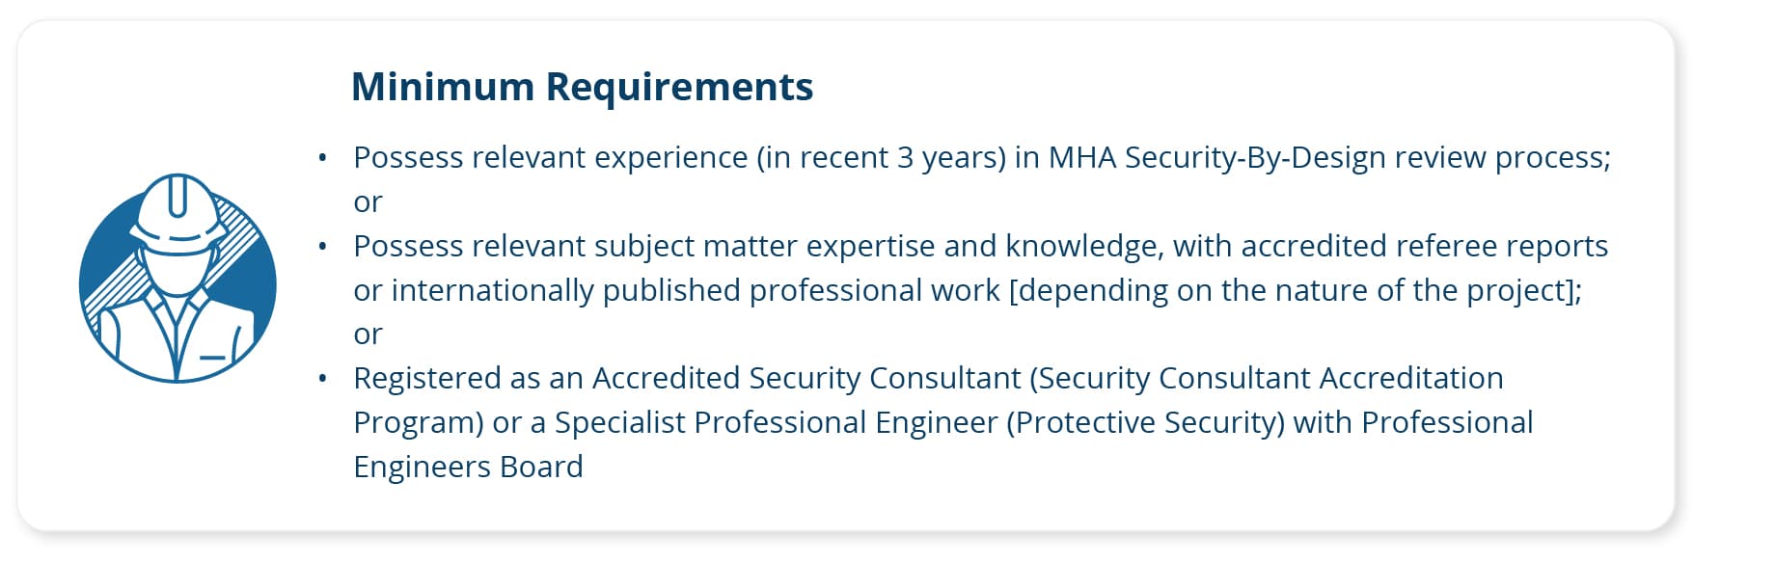Click the engineer hard hat icon
This screenshot has width=1775, height=562.
(x=177, y=280)
